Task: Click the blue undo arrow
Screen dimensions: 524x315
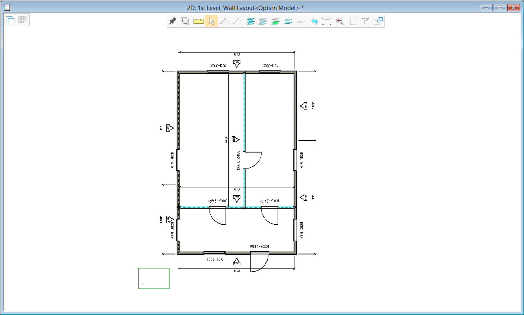Action: [314, 21]
